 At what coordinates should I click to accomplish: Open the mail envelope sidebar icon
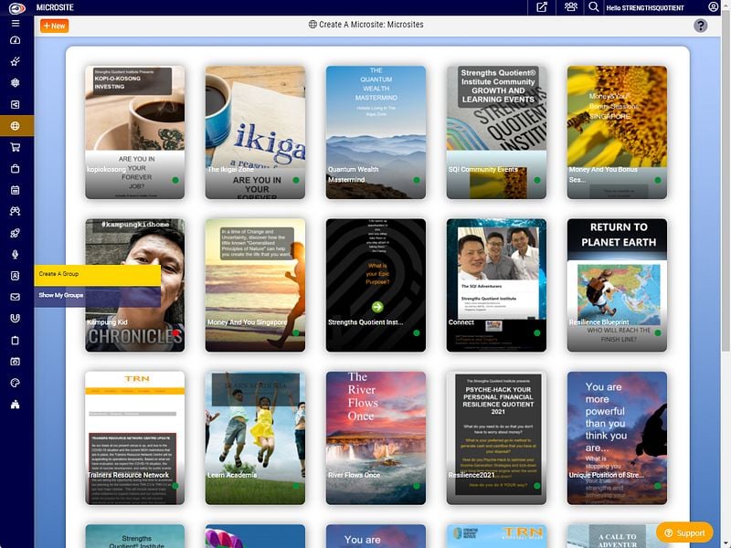point(16,297)
